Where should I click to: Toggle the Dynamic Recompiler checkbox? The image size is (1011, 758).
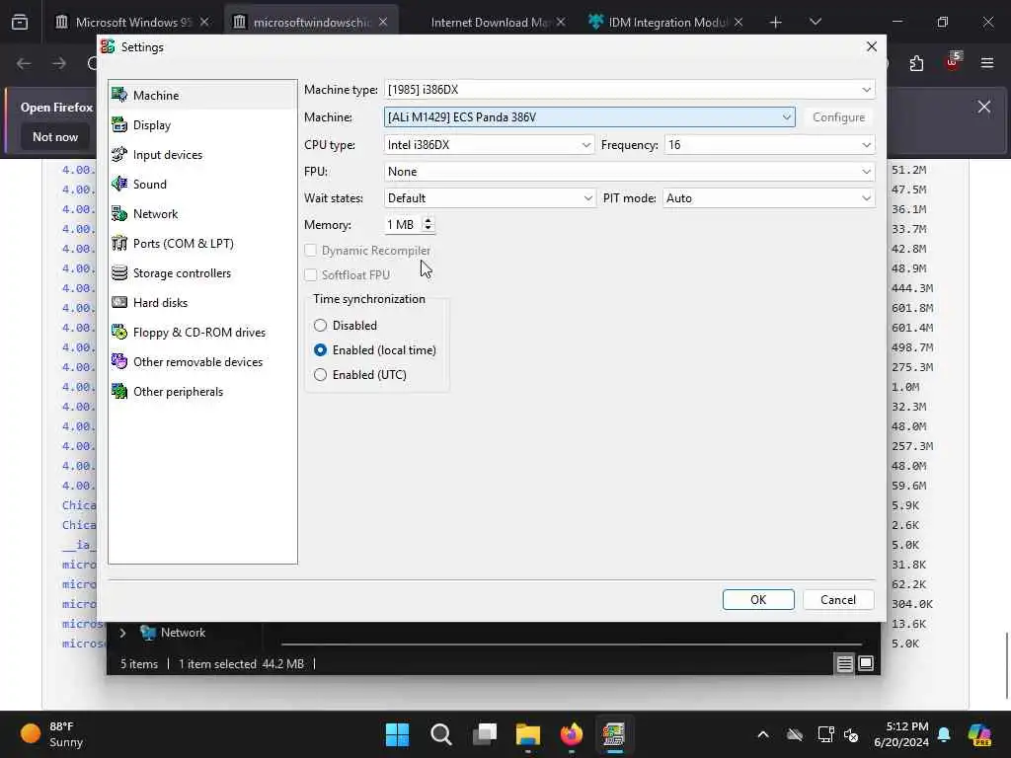pos(311,250)
